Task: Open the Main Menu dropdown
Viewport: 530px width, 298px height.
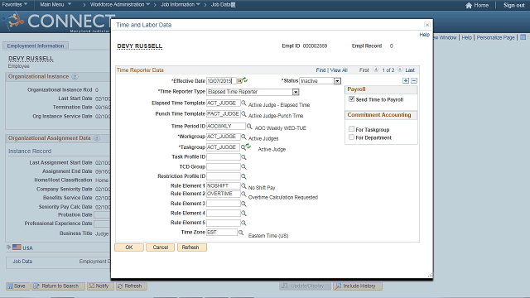Action: (55, 4)
